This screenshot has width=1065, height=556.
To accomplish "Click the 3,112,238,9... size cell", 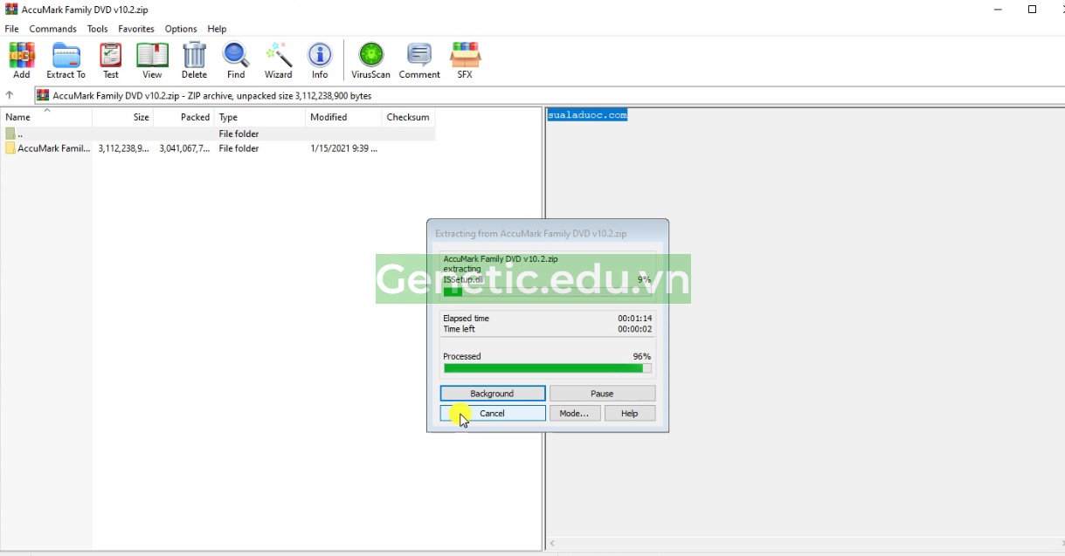I will click(123, 148).
